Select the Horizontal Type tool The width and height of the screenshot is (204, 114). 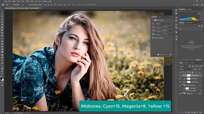click(2, 60)
